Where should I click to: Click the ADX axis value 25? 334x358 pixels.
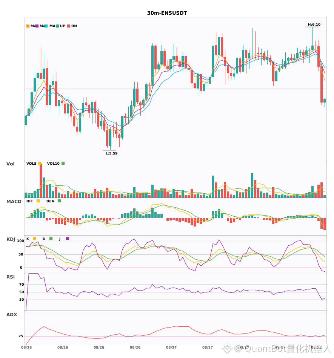click(x=21, y=336)
